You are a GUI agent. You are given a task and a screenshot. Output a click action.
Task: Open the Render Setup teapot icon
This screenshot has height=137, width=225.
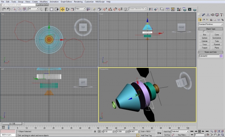click(184, 9)
